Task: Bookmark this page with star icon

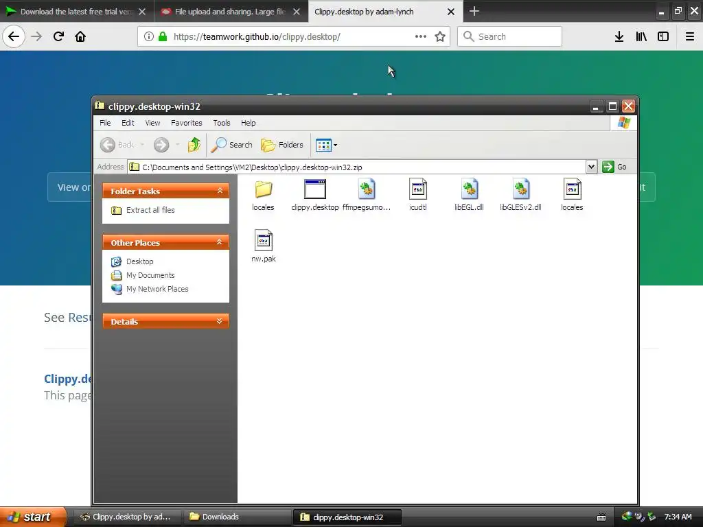Action: coord(440,36)
